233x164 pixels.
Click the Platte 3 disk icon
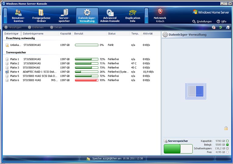[7, 68]
